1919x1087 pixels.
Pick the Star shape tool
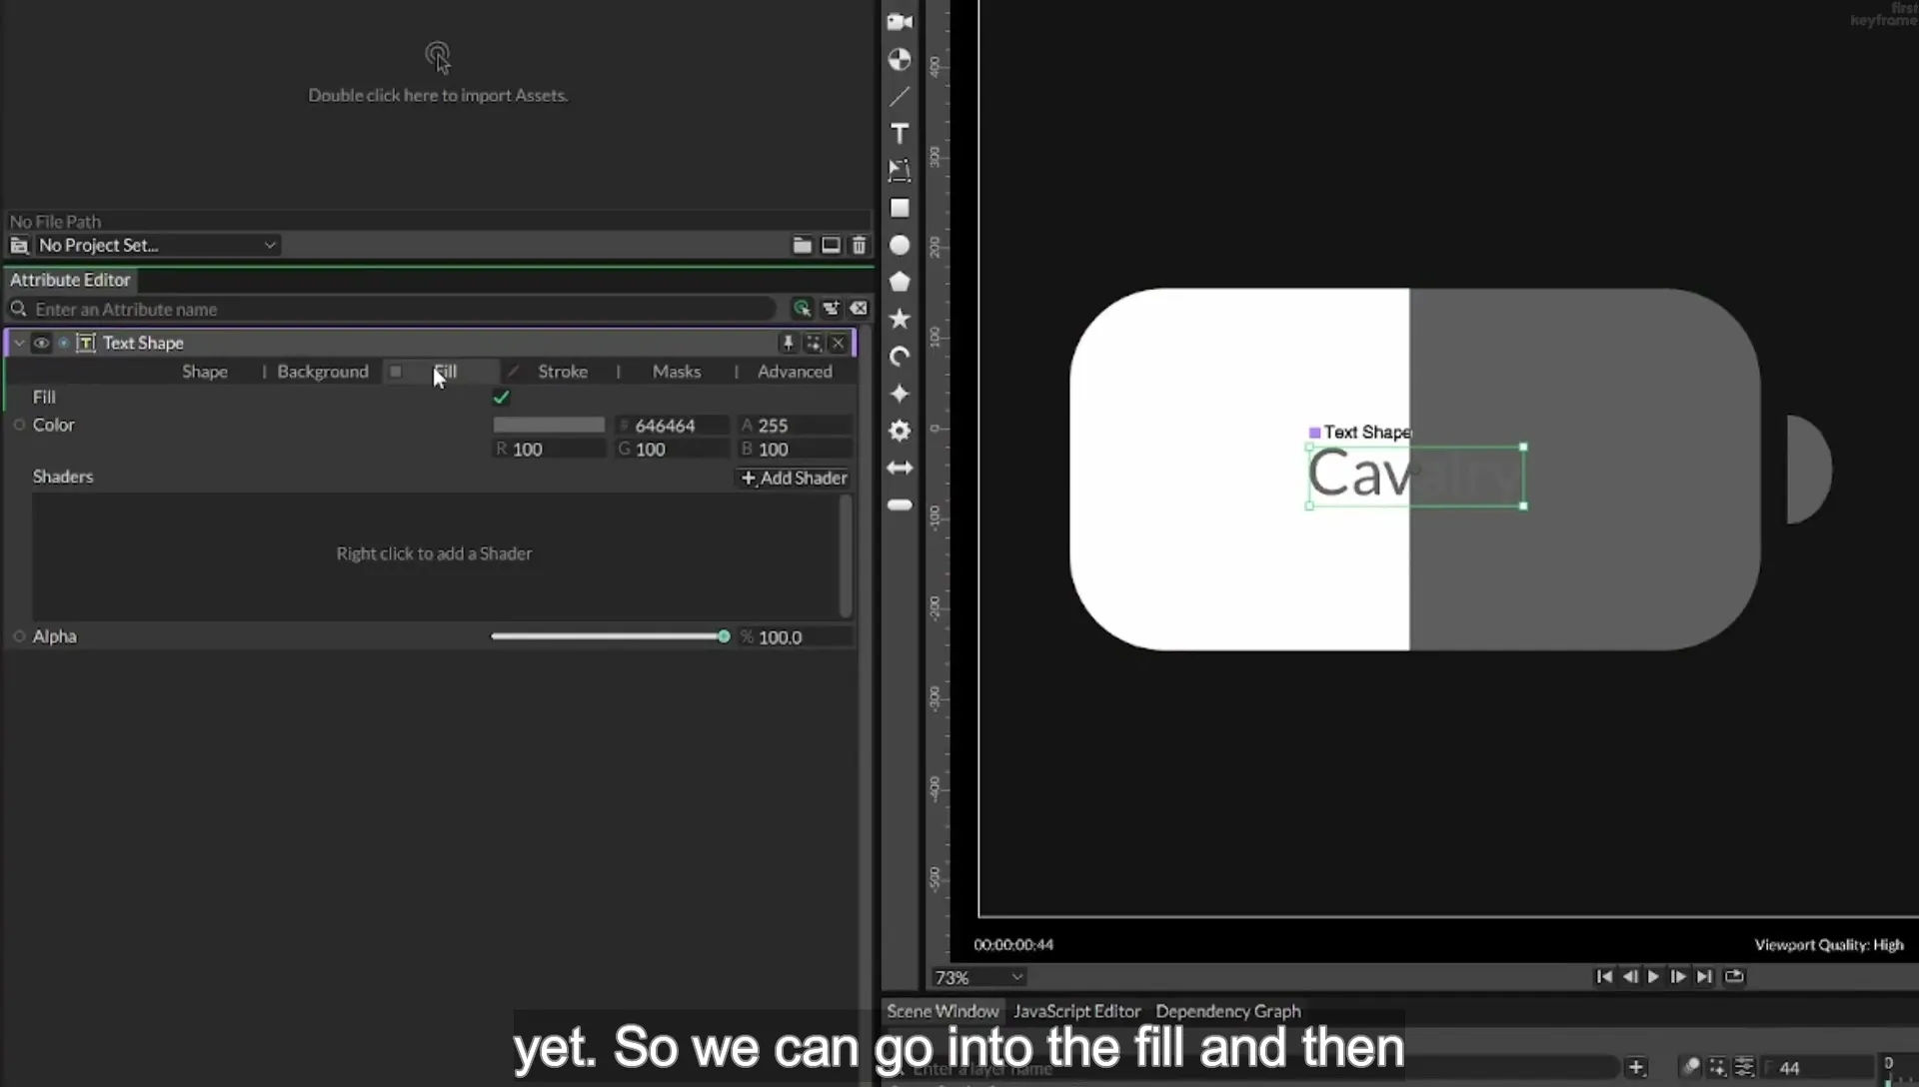click(x=900, y=319)
